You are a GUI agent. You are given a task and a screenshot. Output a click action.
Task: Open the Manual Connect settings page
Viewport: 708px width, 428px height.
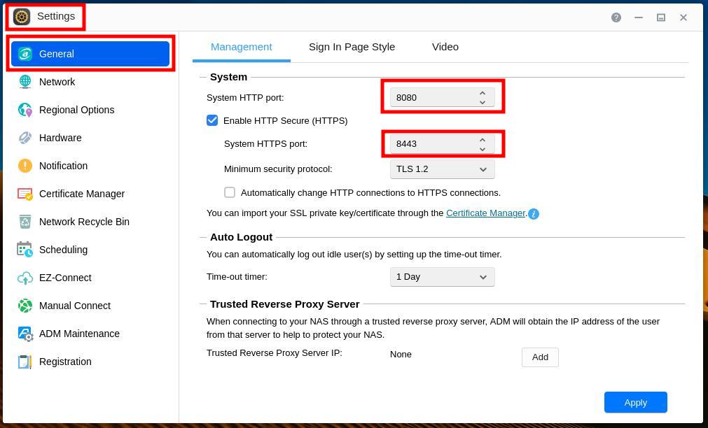tap(25, 306)
